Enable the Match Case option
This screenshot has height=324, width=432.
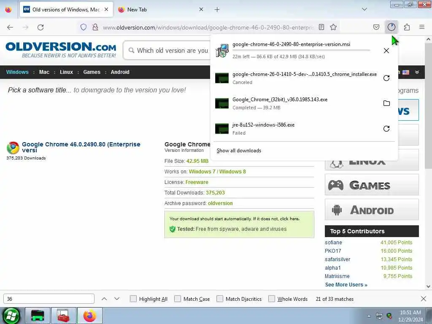click(178, 299)
